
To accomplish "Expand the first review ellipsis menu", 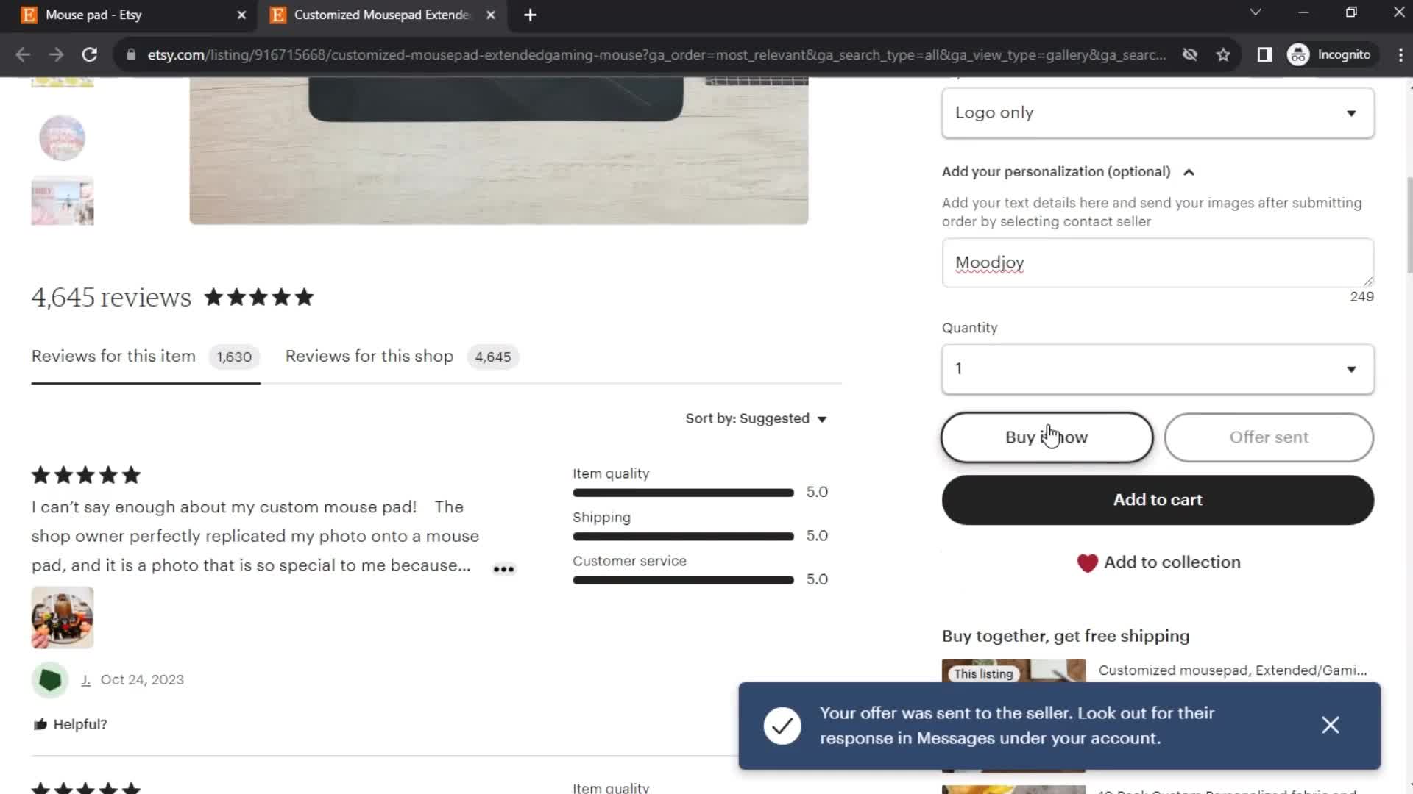I will click(x=503, y=569).
